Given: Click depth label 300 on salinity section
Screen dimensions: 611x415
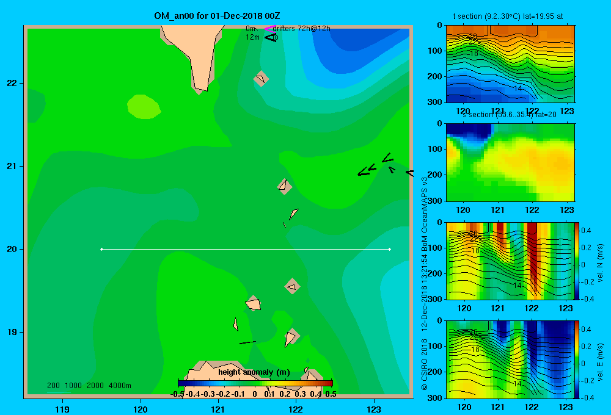Looking at the screenshot, I should (x=435, y=201).
